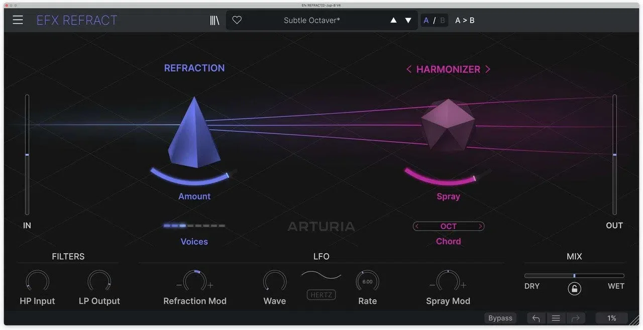Switch to previous effect mode left of HARMONIZER

408,69
